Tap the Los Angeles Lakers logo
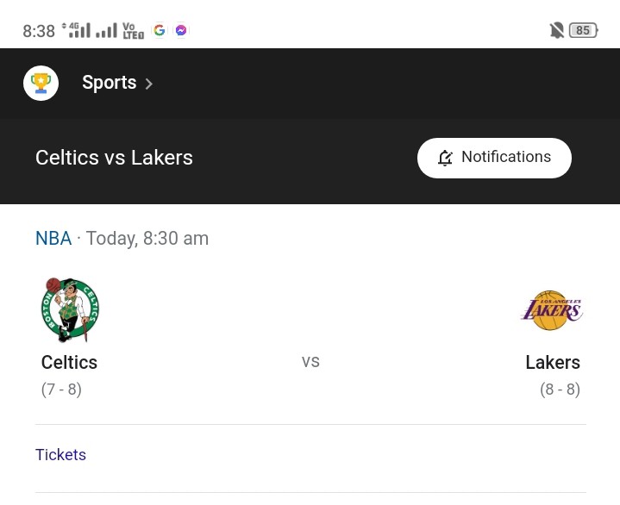This screenshot has height=505, width=620. (552, 310)
